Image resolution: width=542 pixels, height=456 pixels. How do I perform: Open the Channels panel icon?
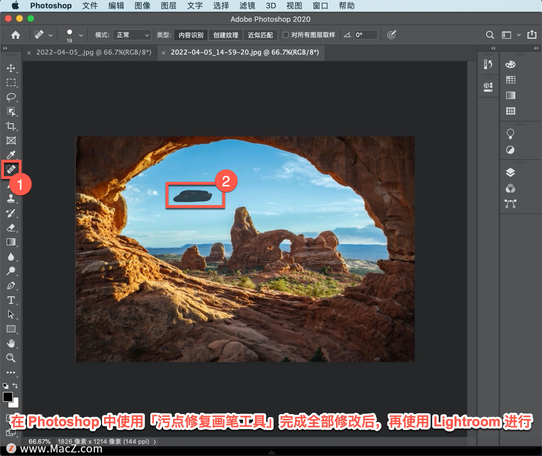tap(510, 188)
